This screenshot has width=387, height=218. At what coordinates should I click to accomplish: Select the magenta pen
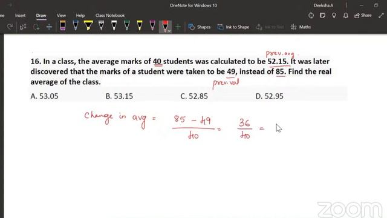point(152,25)
